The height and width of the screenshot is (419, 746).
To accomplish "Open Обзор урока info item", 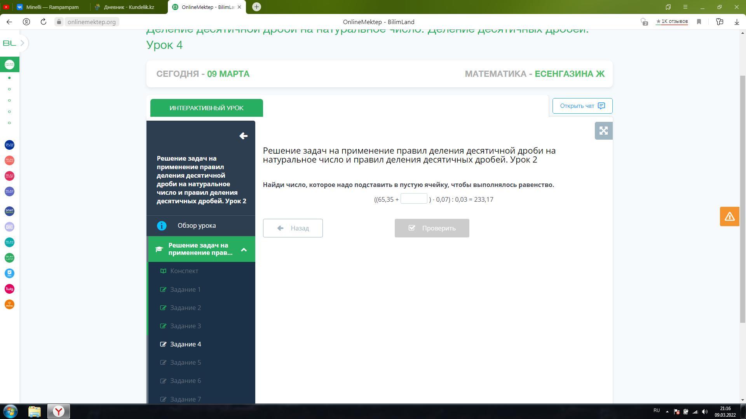I will [x=197, y=225].
